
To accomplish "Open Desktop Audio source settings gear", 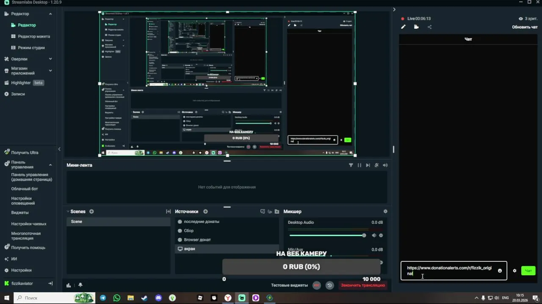I will point(381,236).
